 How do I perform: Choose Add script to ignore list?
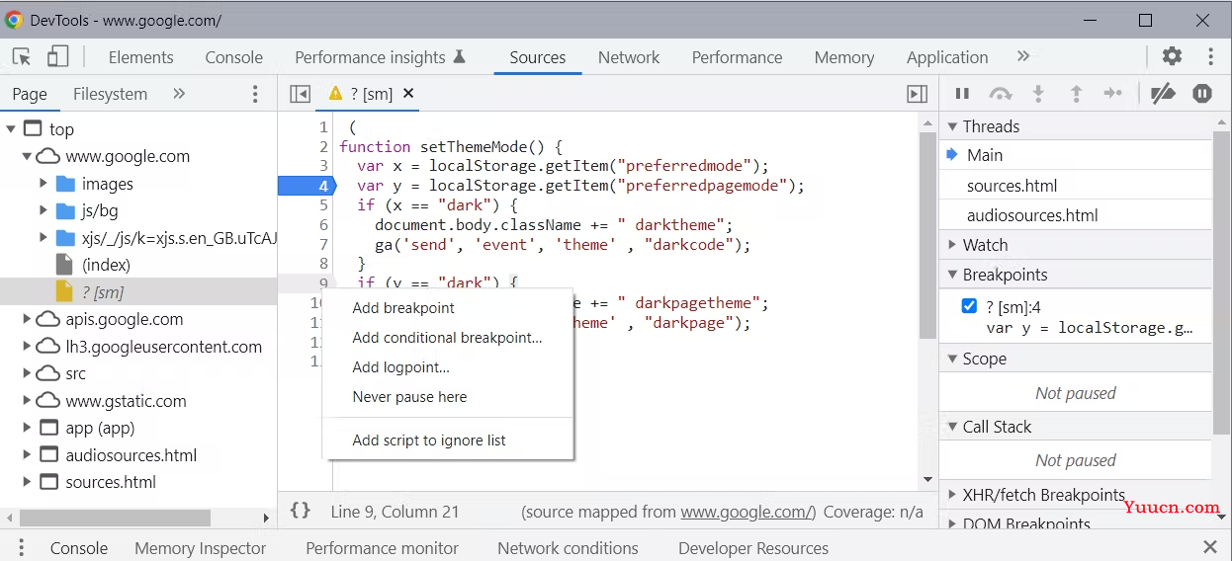pyautogui.click(x=448, y=441)
